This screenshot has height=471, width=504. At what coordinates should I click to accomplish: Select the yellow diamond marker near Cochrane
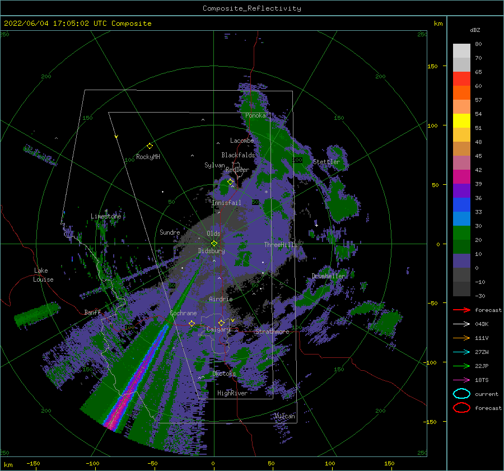click(192, 323)
